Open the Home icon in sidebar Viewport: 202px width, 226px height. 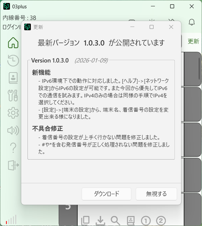[x=13, y=43]
